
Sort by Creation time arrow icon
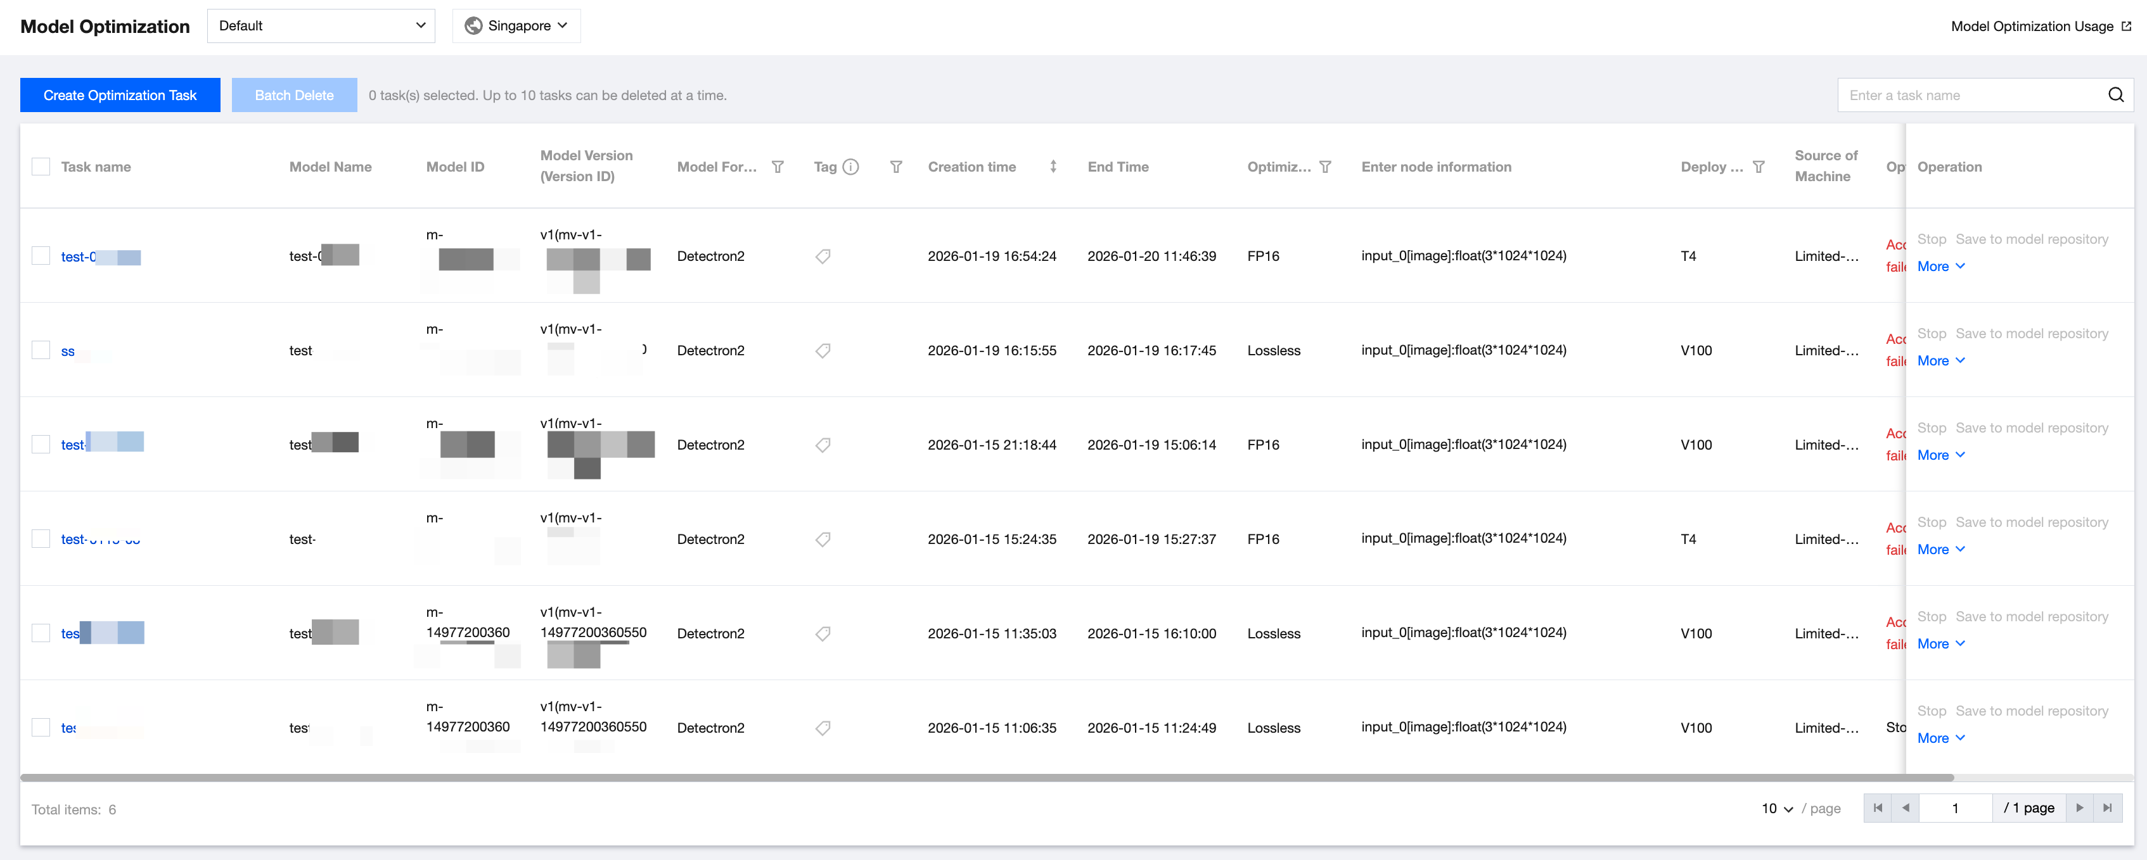coord(1053,167)
